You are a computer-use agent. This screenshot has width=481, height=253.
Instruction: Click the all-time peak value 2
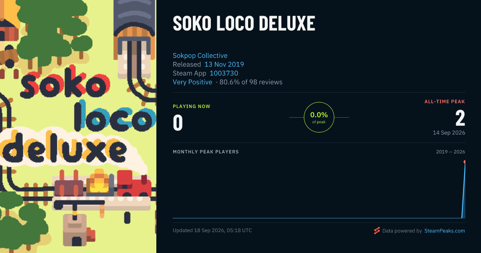pos(460,118)
